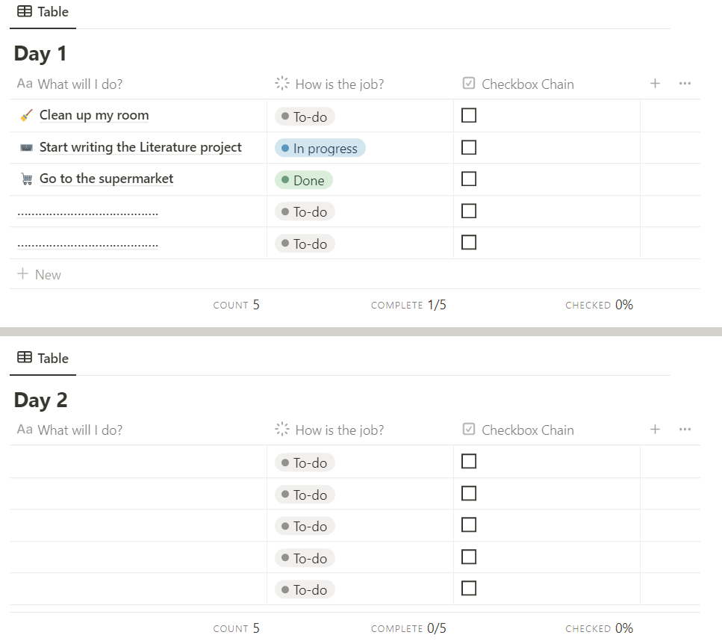Click the Day 1 COMPLETE 1/5 calculation
This screenshot has width=722, height=641.
click(409, 305)
